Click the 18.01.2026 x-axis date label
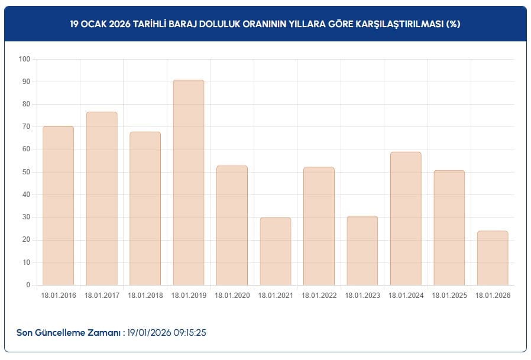The width and height of the screenshot is (531, 360). tap(493, 295)
